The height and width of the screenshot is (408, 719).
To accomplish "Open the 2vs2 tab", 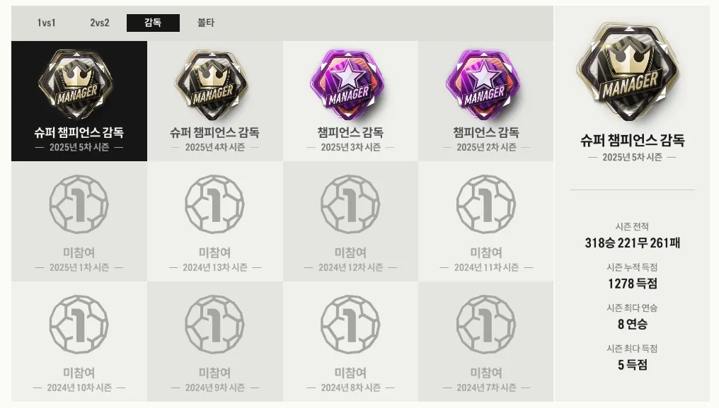I will coord(100,23).
